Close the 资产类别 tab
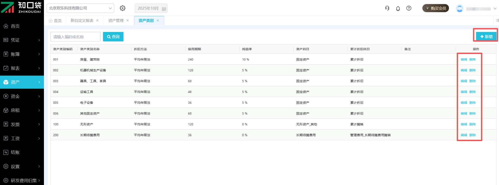This screenshot has height=185, width=499. click(158, 21)
